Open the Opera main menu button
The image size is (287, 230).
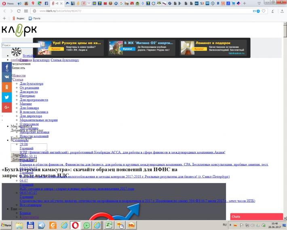point(8,3)
